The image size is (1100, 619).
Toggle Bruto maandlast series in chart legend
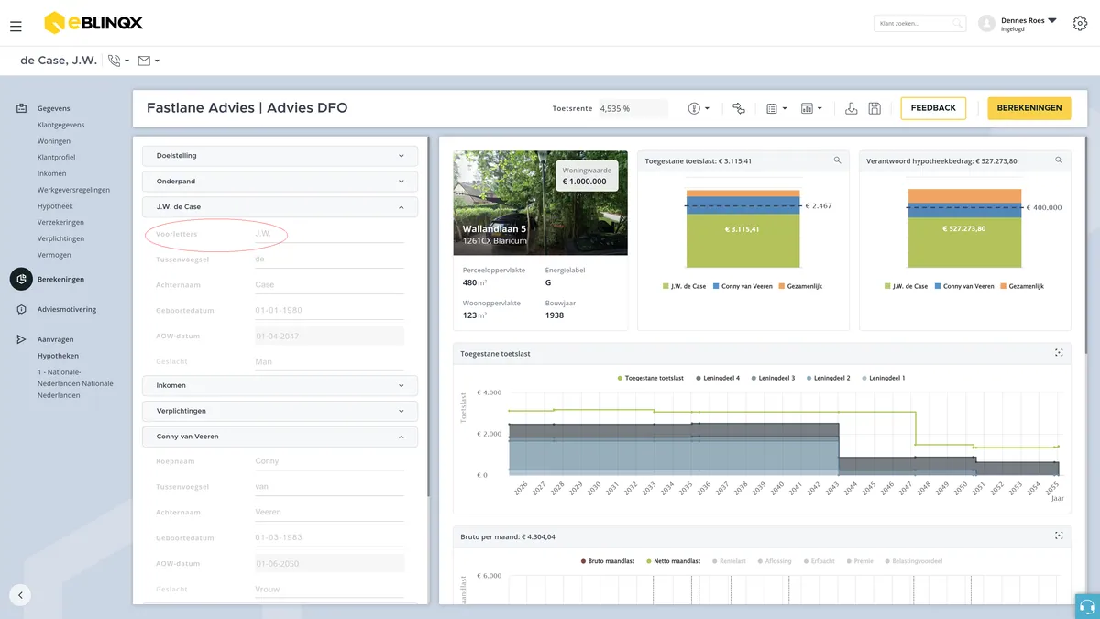pyautogui.click(x=609, y=561)
